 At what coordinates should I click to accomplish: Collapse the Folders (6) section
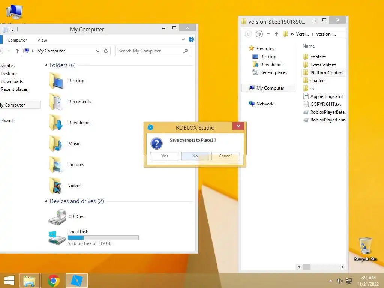click(x=46, y=65)
